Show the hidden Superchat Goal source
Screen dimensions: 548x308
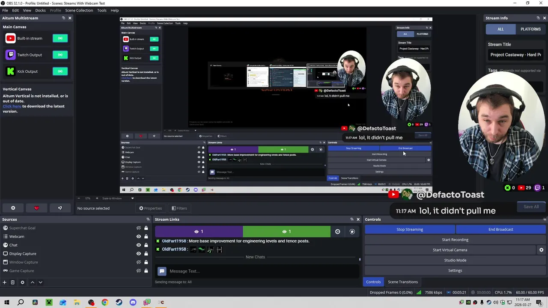(x=138, y=228)
